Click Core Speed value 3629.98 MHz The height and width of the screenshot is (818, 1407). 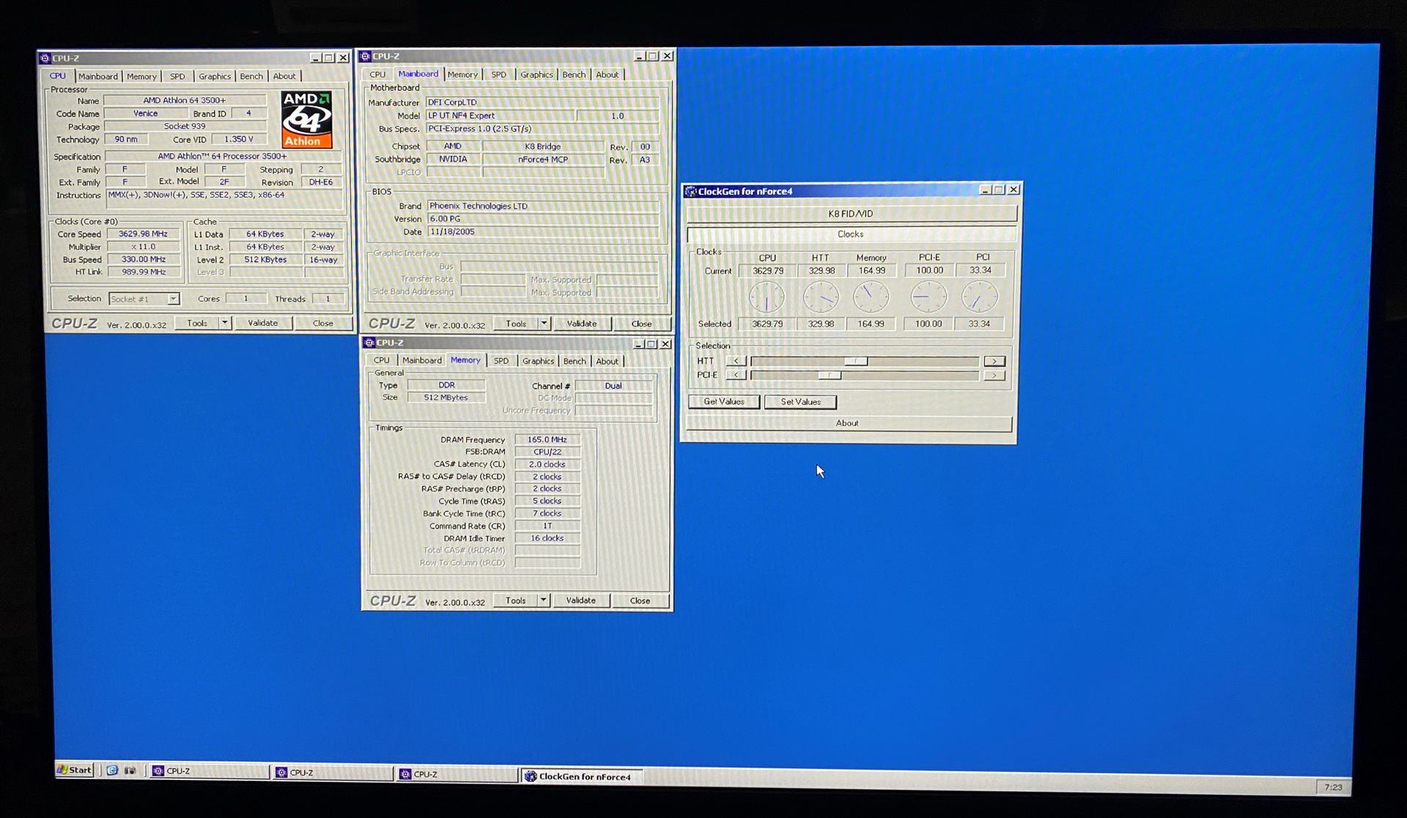[x=144, y=234]
